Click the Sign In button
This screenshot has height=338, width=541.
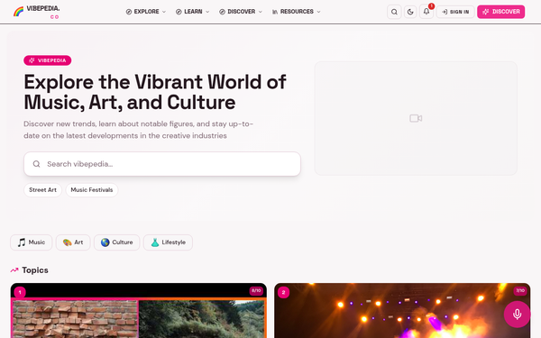pyautogui.click(x=455, y=12)
